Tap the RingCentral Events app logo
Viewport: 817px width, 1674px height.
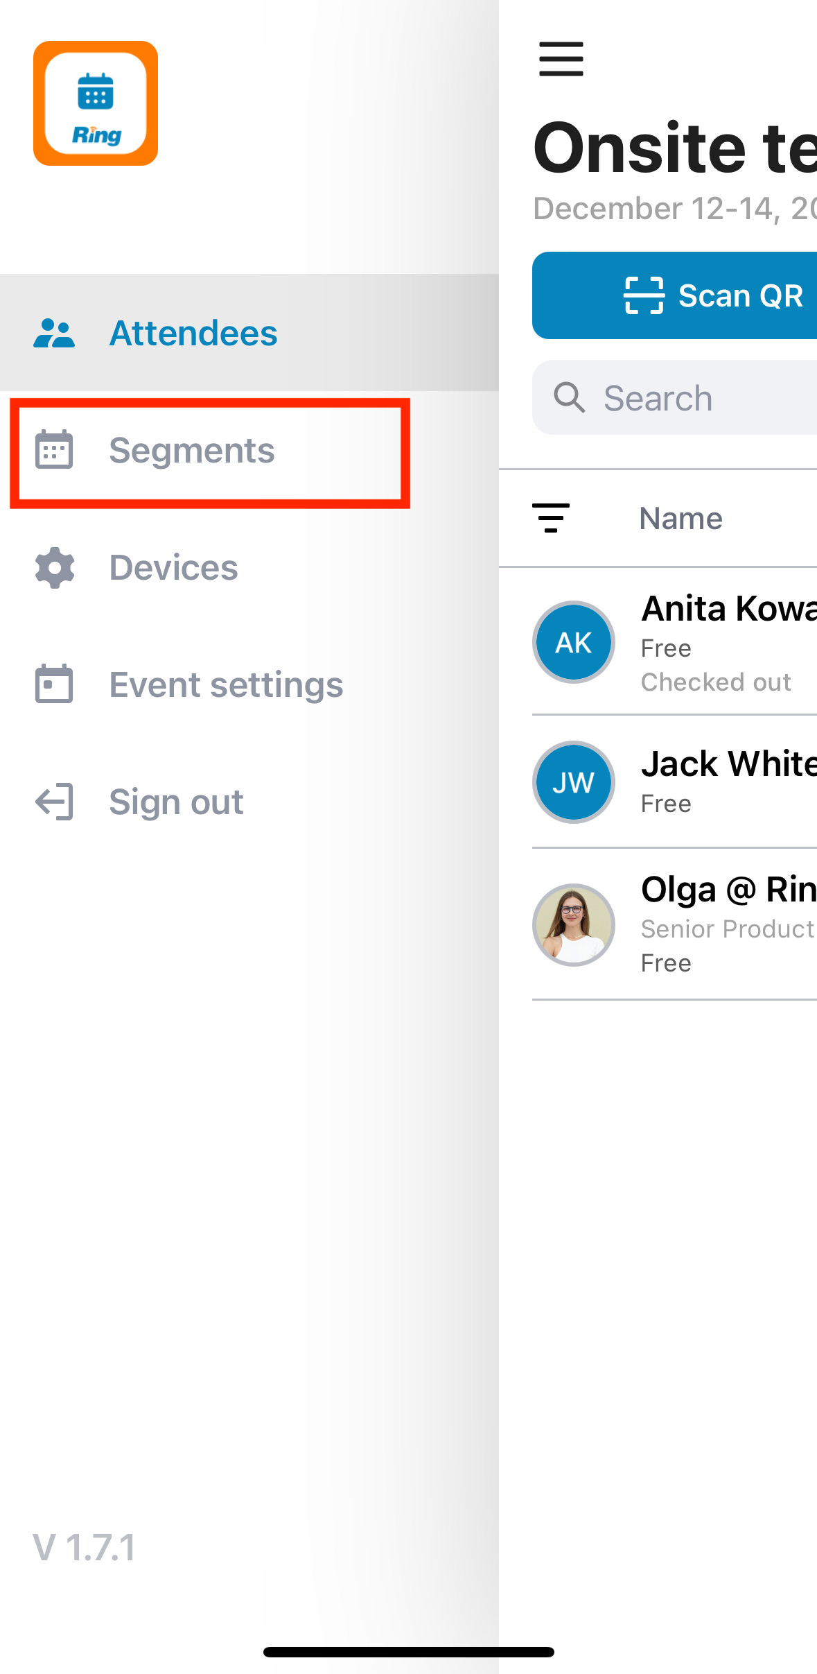click(96, 103)
